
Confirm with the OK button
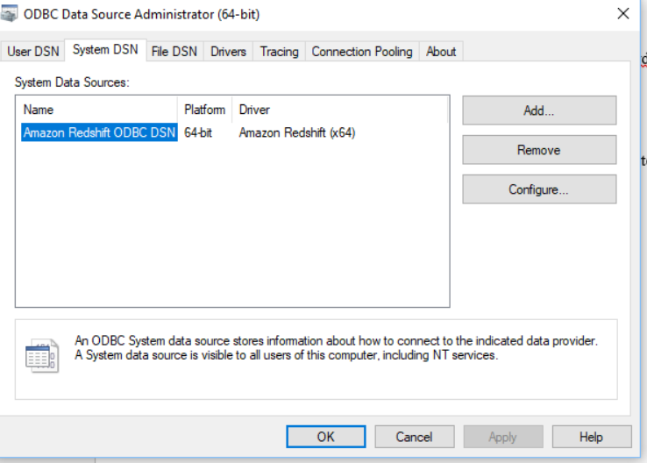pos(325,437)
